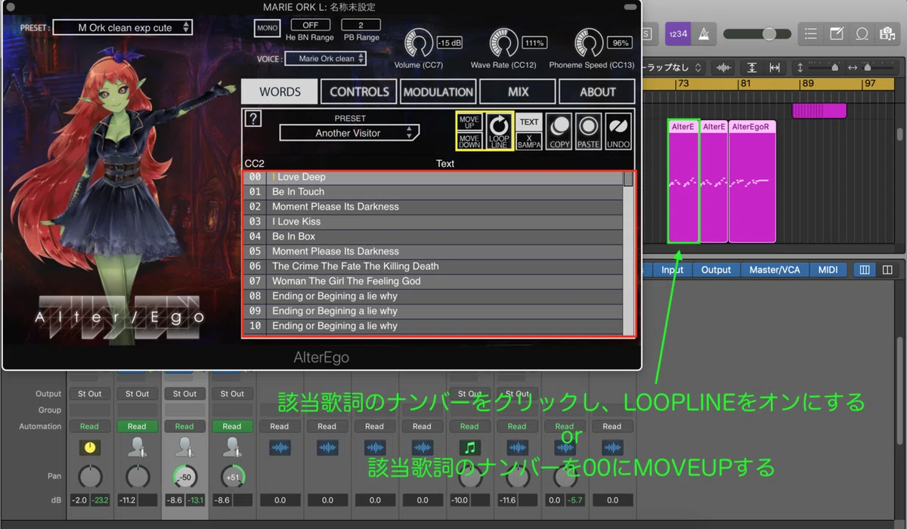Click the St Out button above -50 pan knob
Viewport: 907px width, 529px height.
pyautogui.click(x=184, y=394)
